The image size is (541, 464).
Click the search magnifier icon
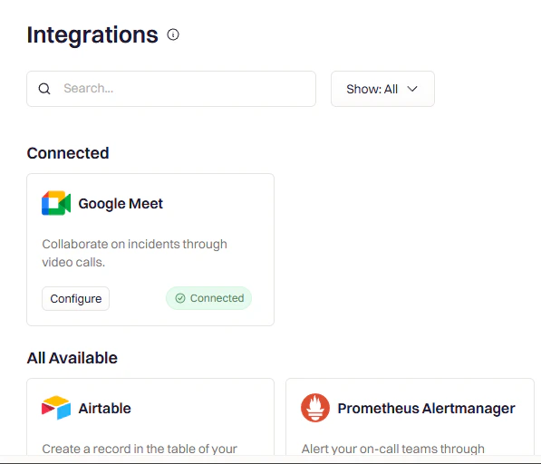pyautogui.click(x=44, y=89)
